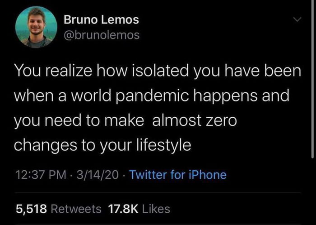Click Bruno Lemos's profile avatar
This screenshot has height=225, width=316.
36,27
